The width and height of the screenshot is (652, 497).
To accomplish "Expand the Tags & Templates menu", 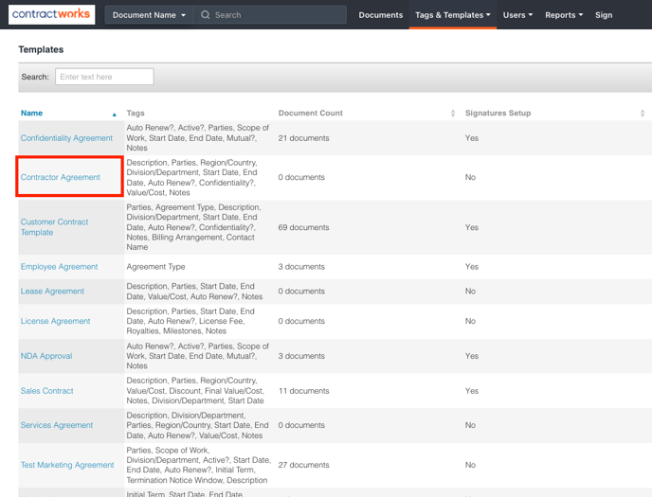I will pos(453,15).
